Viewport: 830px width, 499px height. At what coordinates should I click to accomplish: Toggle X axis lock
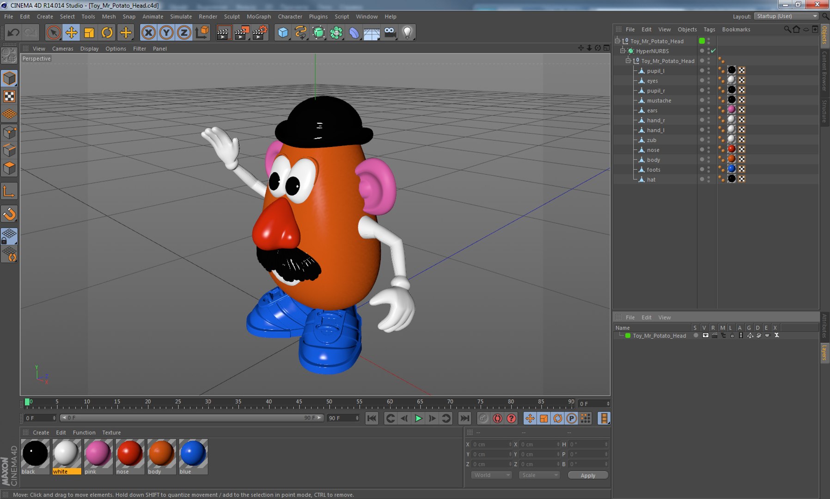[148, 32]
